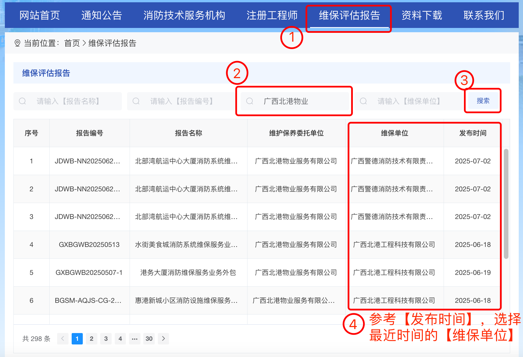Screen dimensions: 523x357
Task: Click the ellipsis to jump more pages
Action: 135,339
